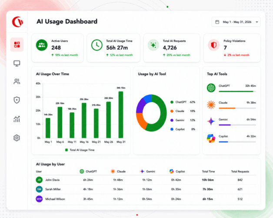Sort by the Total Time column header

point(208,172)
